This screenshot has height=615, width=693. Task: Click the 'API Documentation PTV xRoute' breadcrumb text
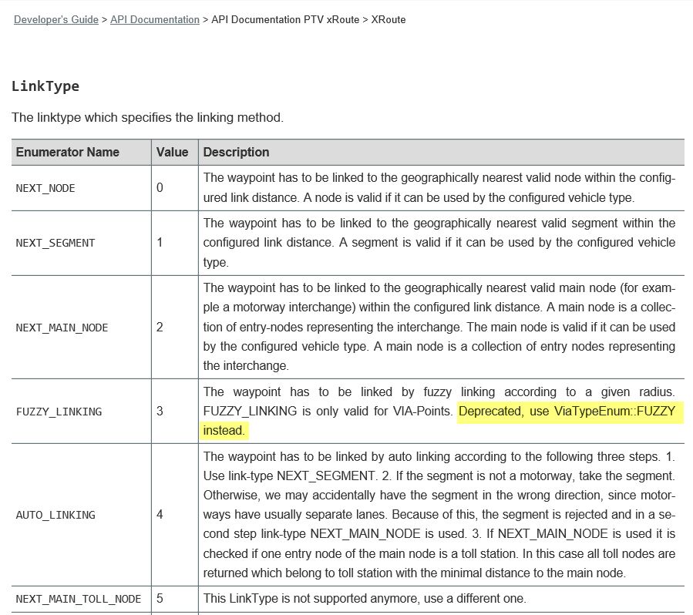pyautogui.click(x=285, y=19)
